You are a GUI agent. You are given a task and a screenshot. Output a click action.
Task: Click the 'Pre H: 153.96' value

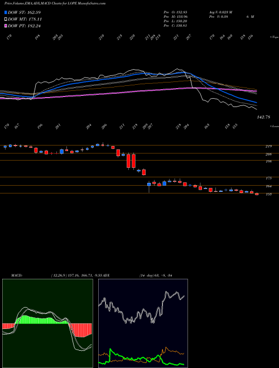(x=175, y=17)
